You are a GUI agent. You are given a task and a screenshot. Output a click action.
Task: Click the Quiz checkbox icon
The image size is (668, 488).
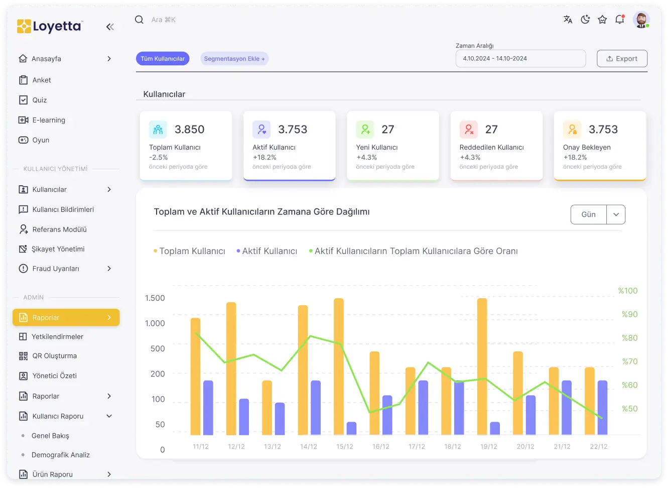23,100
